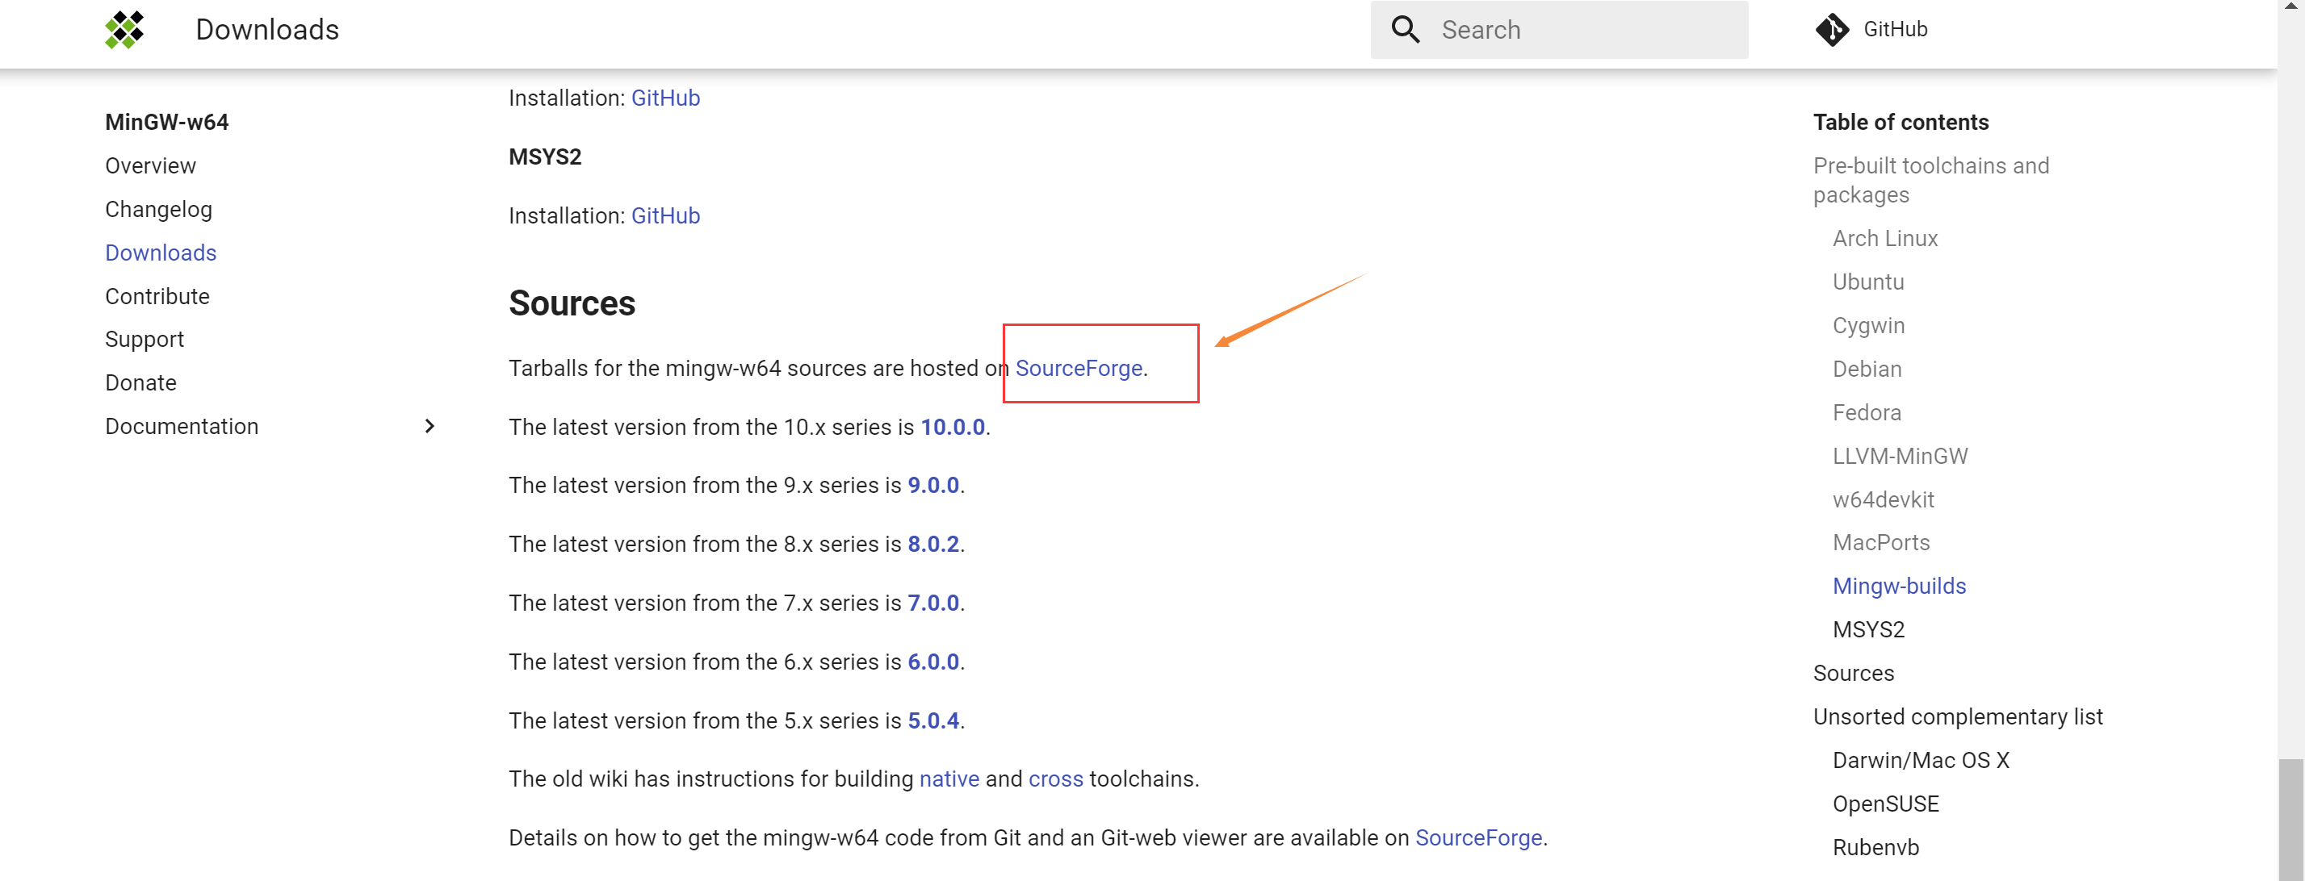2305x881 pixels.
Task: Click the cross toolchains wiki link
Action: coord(1055,779)
